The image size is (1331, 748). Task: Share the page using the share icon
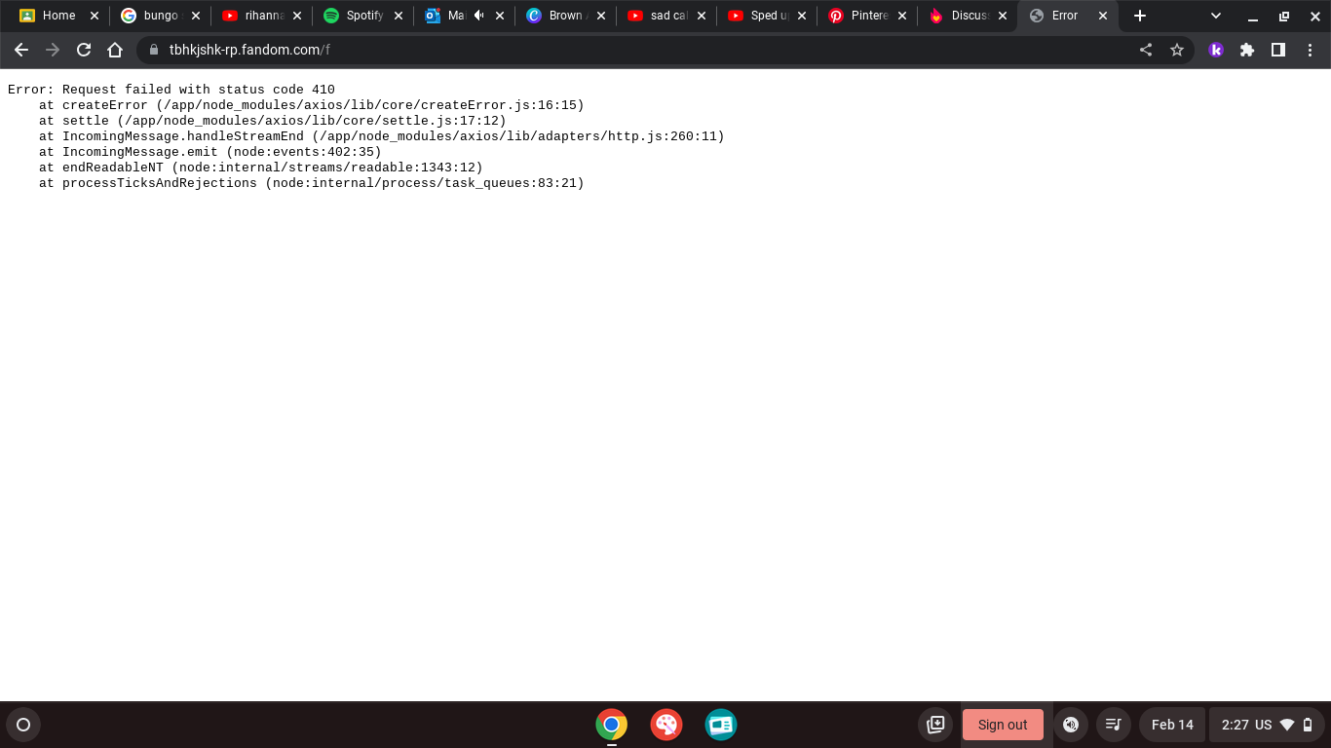(1146, 49)
